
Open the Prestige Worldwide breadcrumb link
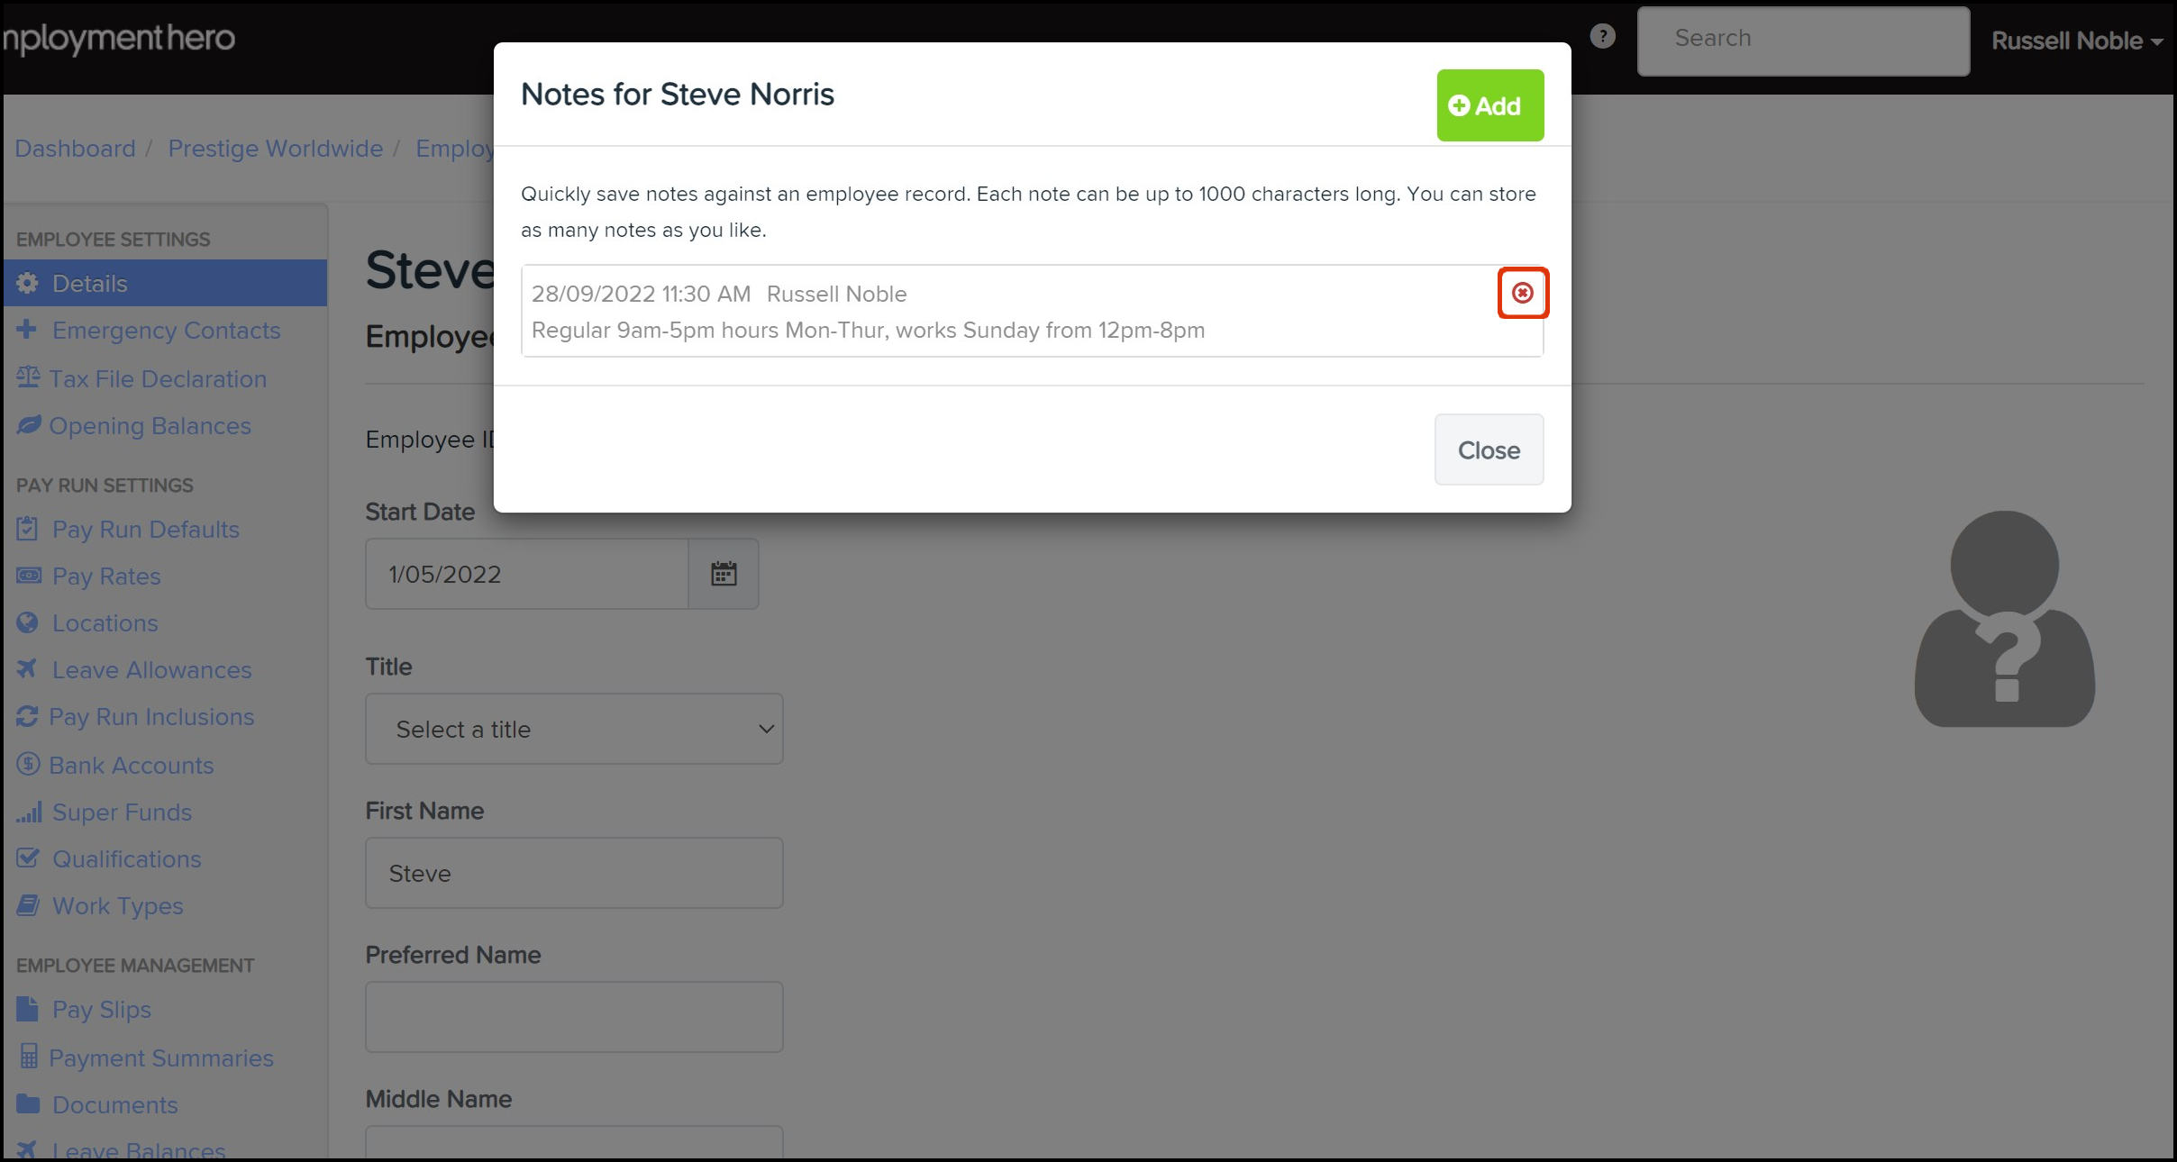click(x=275, y=149)
